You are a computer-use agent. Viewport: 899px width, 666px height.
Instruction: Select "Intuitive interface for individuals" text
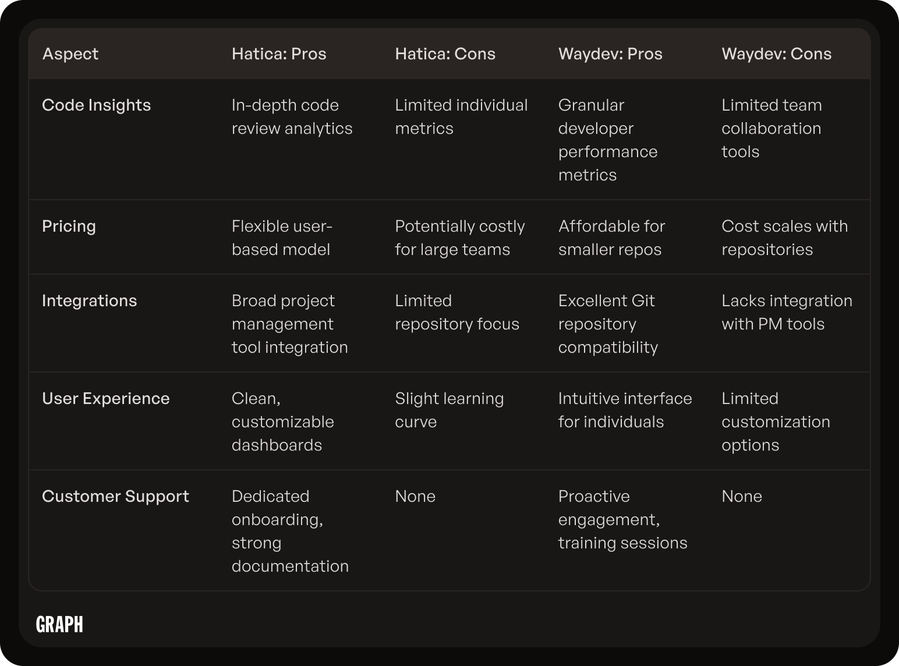625,410
